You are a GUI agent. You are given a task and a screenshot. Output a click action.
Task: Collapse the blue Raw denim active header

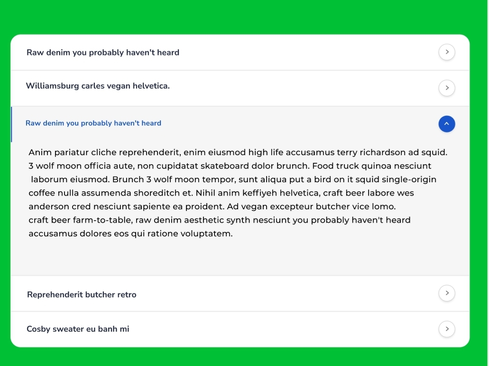93,123
